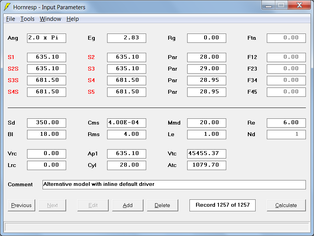The image size is (314, 236).
Task: Click the S4S value field
Action: (x=46, y=92)
